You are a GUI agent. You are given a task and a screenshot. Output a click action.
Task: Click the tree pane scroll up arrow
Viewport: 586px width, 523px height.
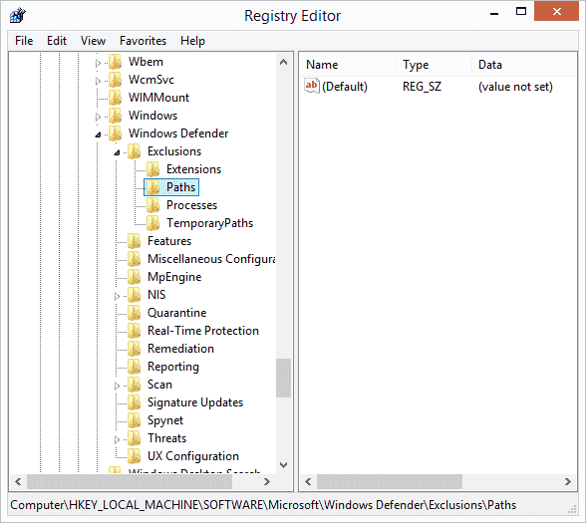[284, 62]
